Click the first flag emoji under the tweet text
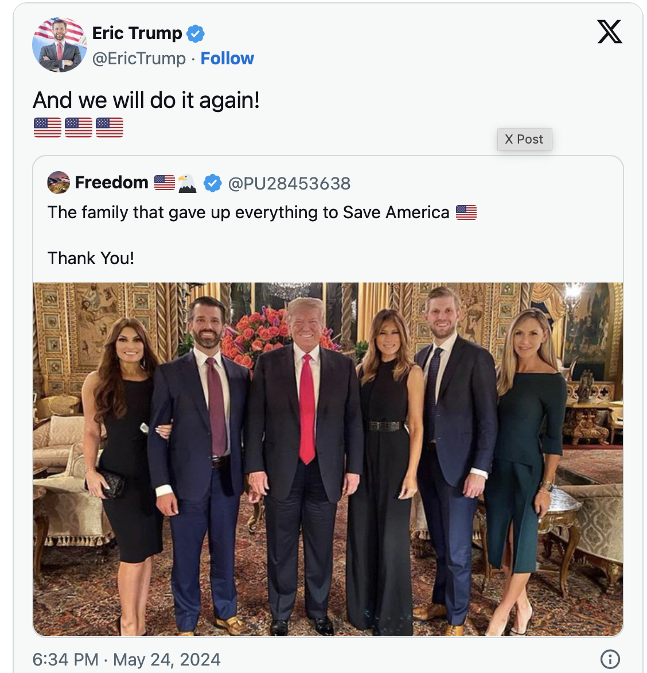 [48, 127]
